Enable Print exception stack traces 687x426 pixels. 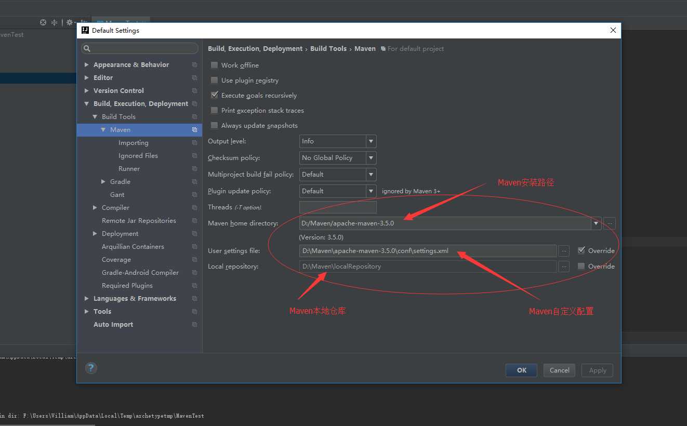click(214, 110)
